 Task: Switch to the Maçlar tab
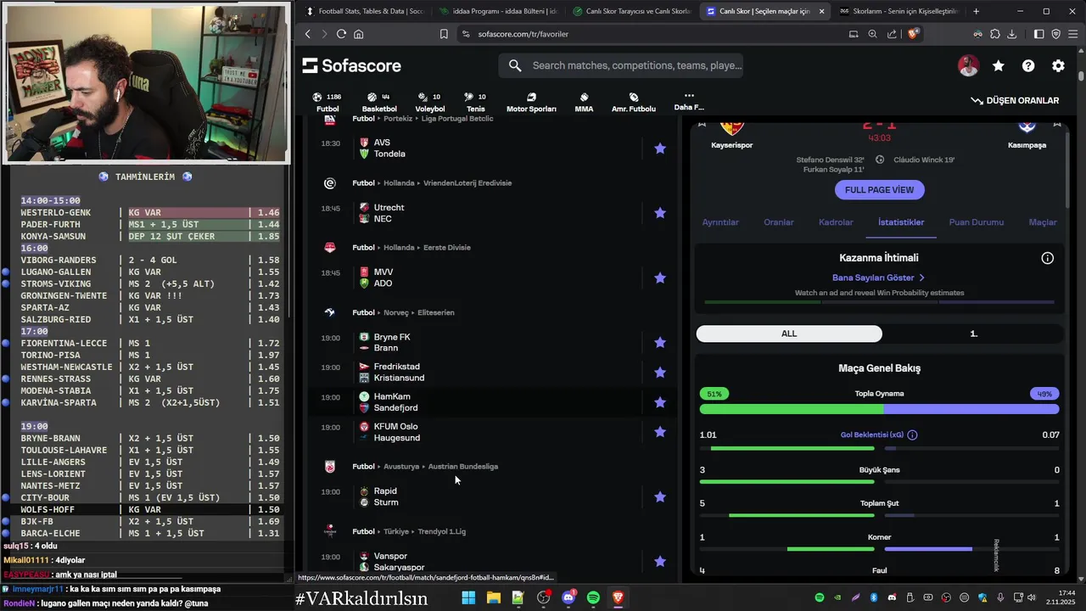click(x=1043, y=222)
